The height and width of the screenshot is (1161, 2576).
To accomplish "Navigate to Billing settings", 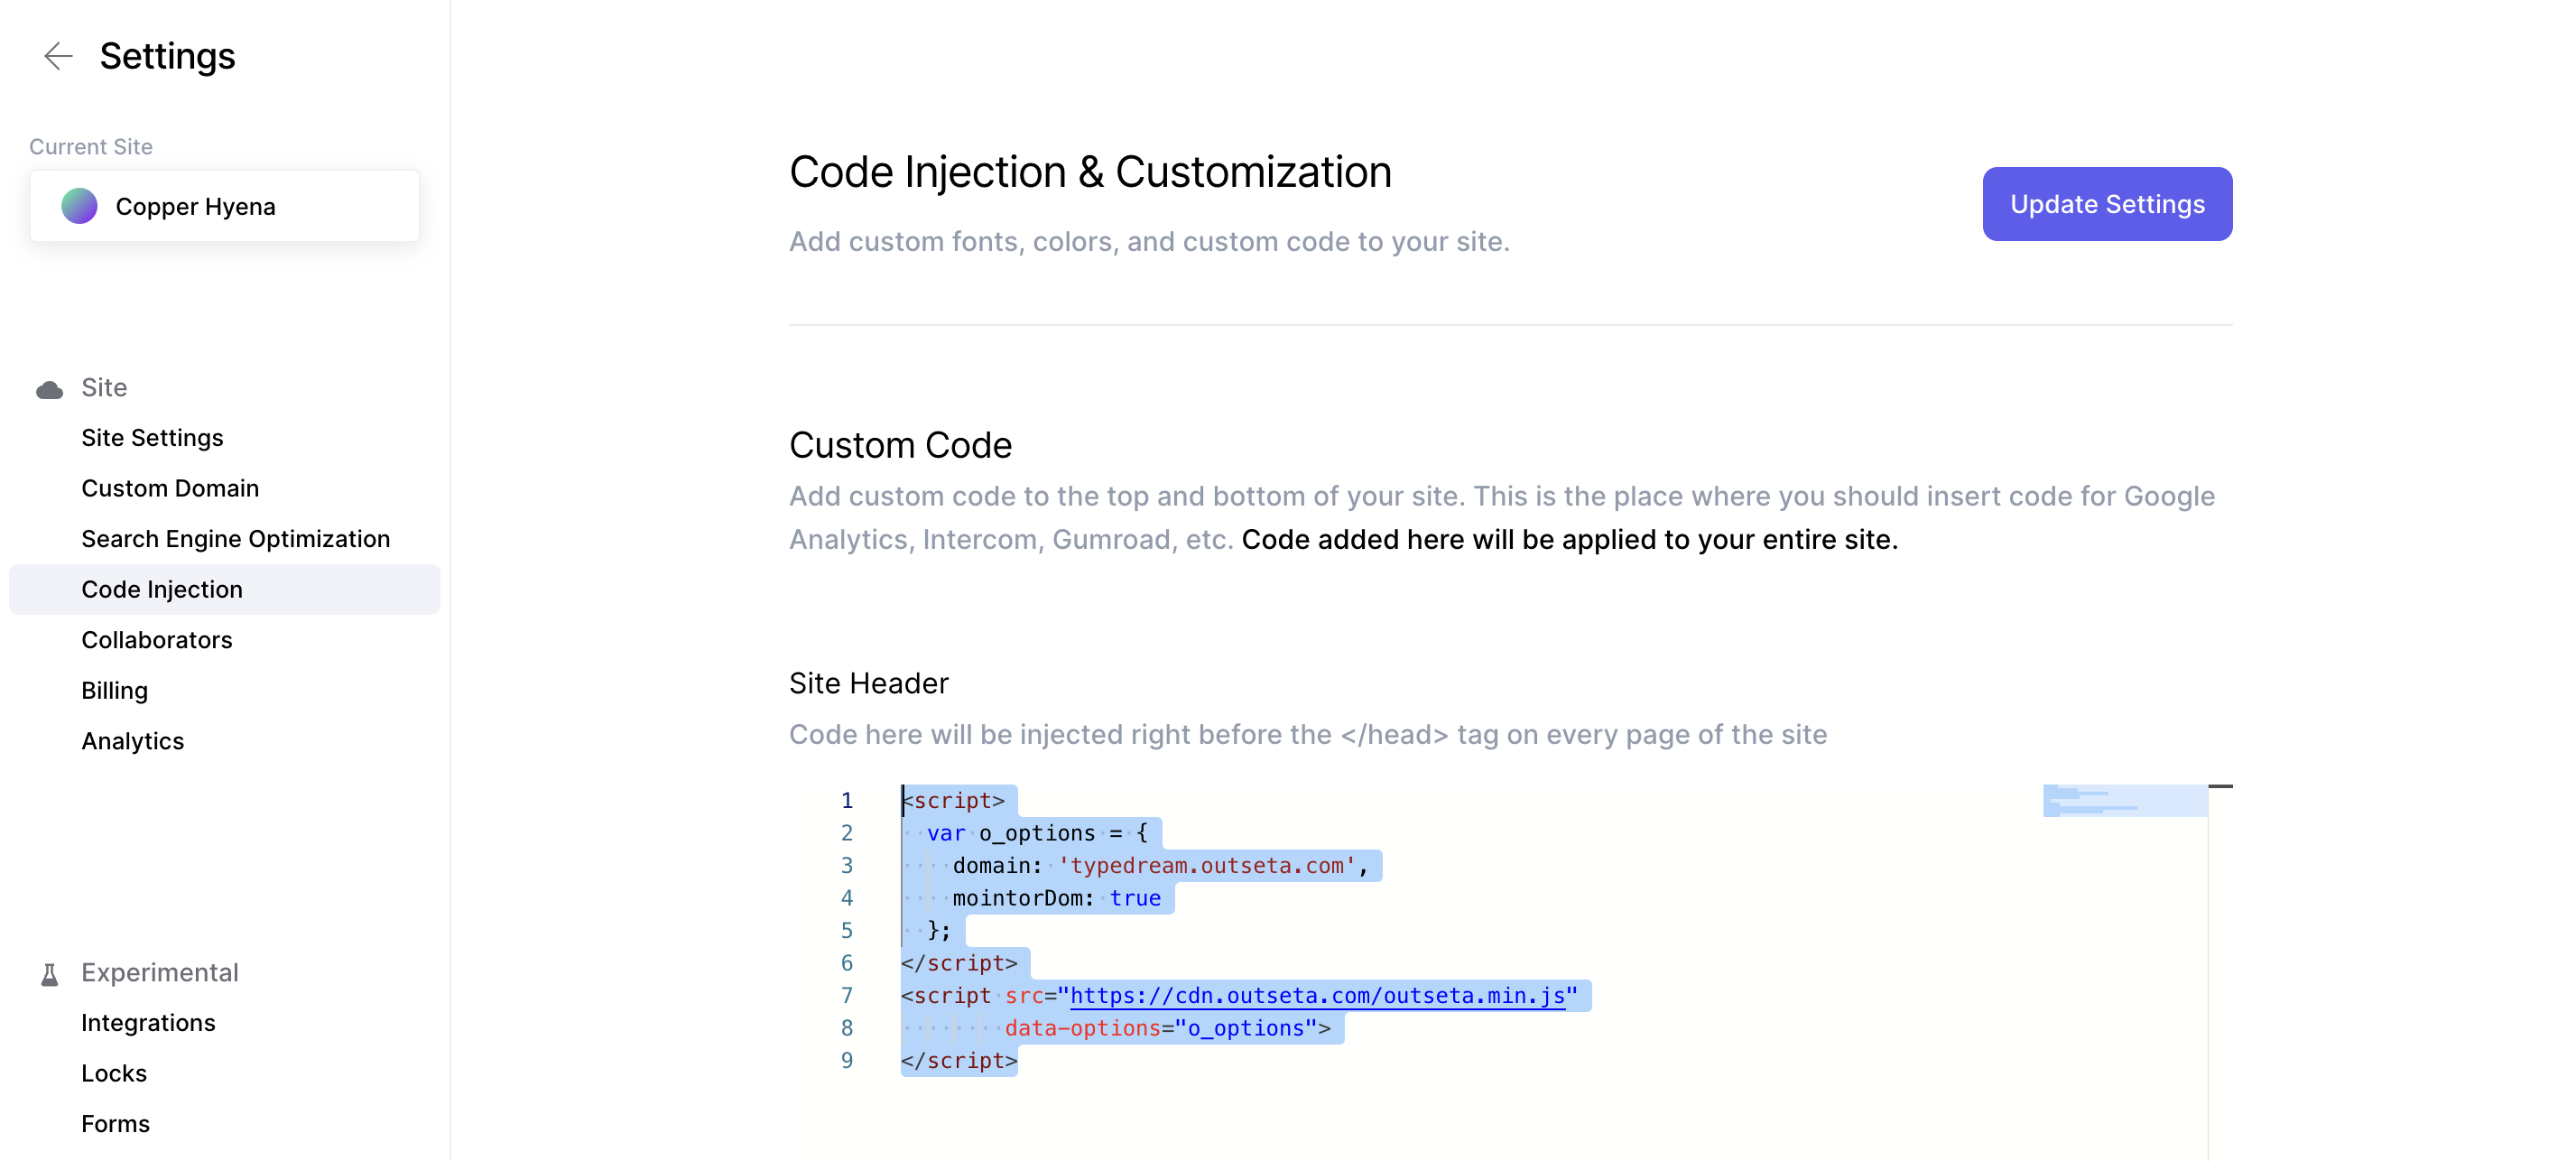I will point(114,691).
